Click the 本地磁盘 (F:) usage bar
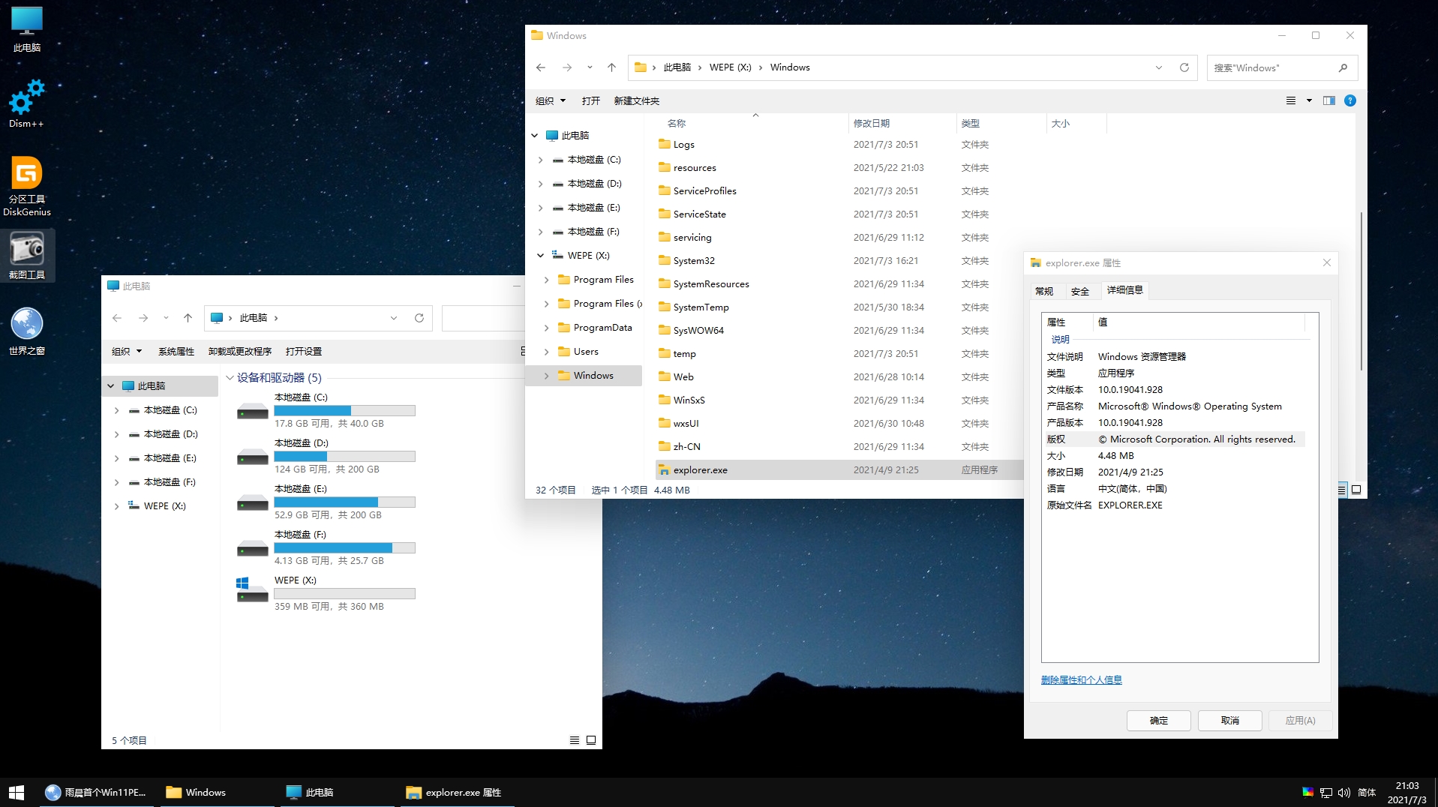The image size is (1438, 807). tap(345, 547)
